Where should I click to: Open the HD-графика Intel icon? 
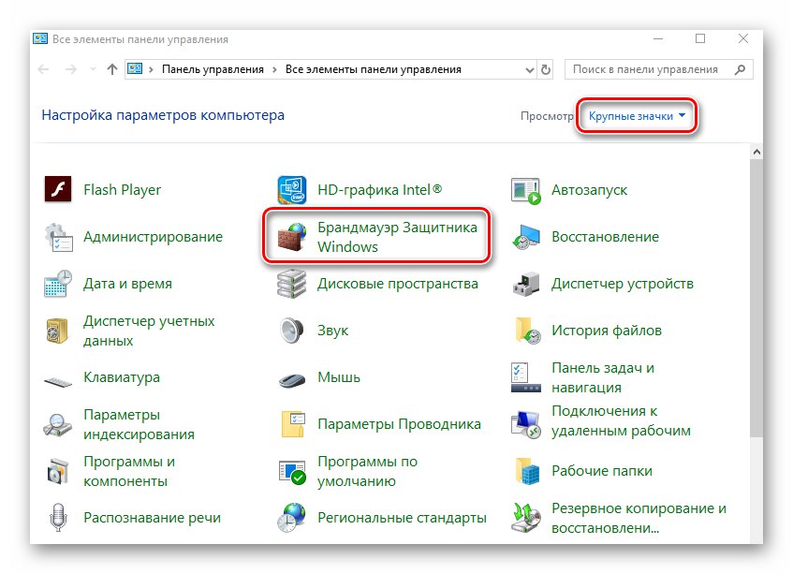click(x=292, y=190)
